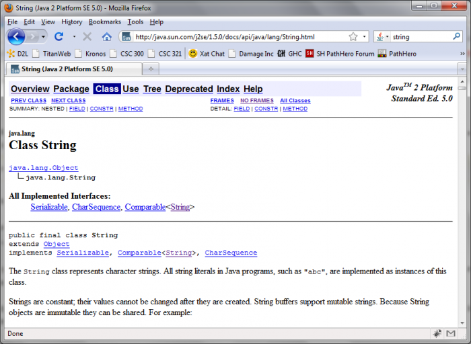Go to Home page icon

(106, 37)
